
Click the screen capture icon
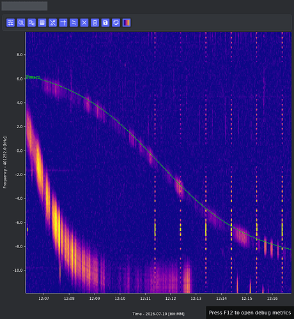(116, 22)
